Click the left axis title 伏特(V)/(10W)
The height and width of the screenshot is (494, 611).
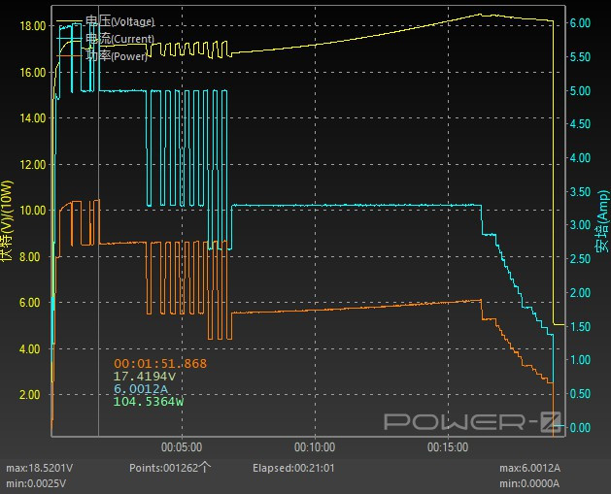[x=8, y=220]
